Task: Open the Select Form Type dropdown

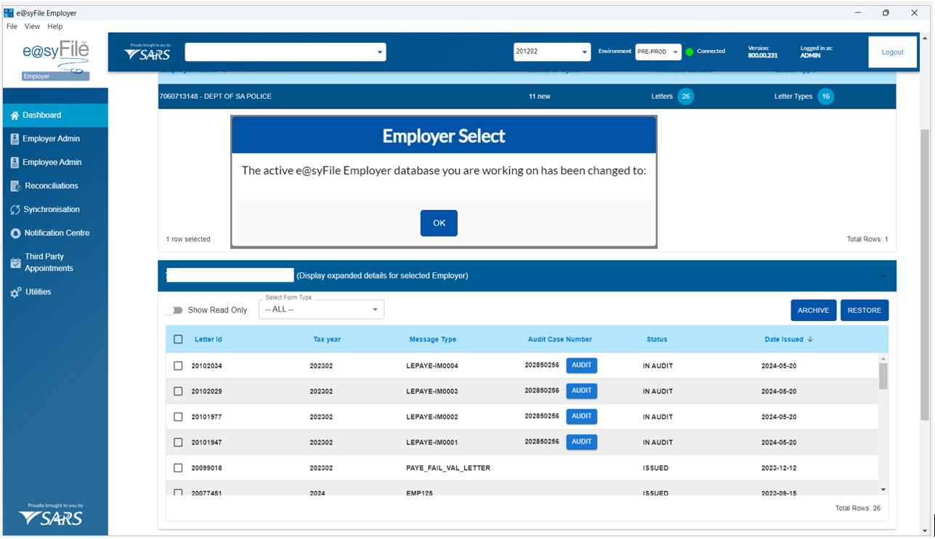Action: click(321, 309)
